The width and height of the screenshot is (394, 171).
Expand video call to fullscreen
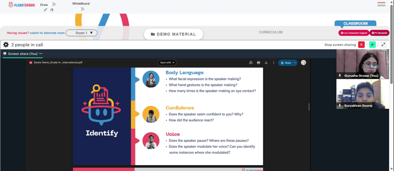[x=383, y=45]
